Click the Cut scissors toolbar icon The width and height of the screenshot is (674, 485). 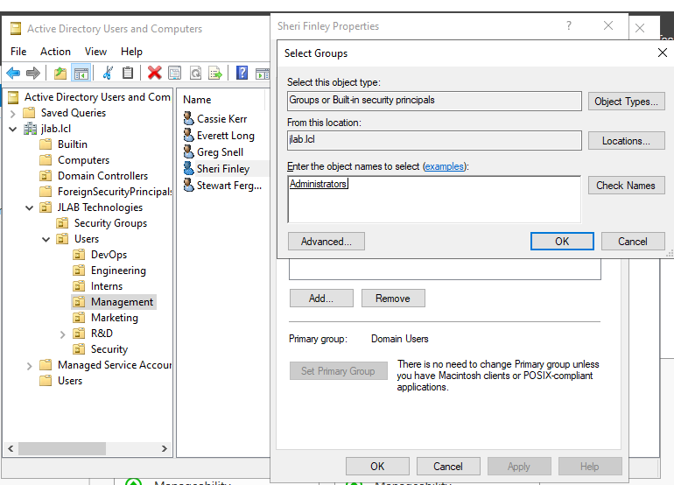pyautogui.click(x=108, y=73)
